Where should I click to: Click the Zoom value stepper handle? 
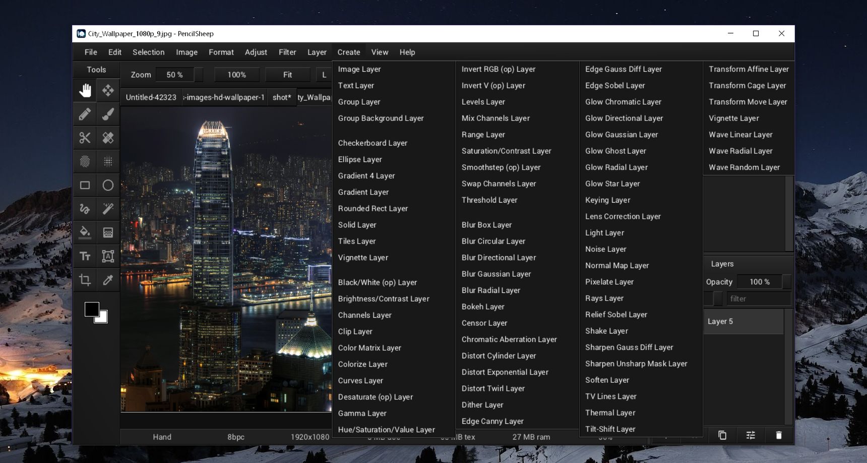tap(199, 75)
